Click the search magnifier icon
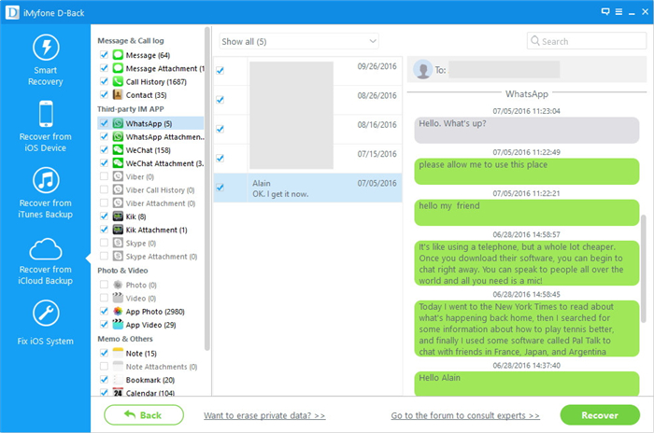This screenshot has height=433, width=654. [534, 41]
